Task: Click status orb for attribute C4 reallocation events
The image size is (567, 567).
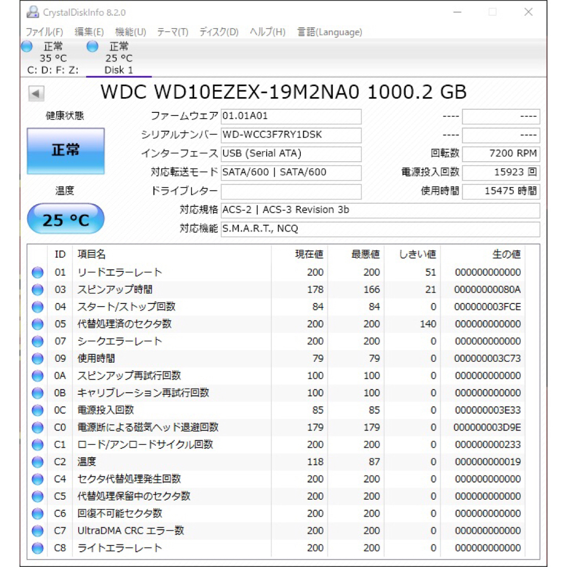Action: tap(38, 479)
